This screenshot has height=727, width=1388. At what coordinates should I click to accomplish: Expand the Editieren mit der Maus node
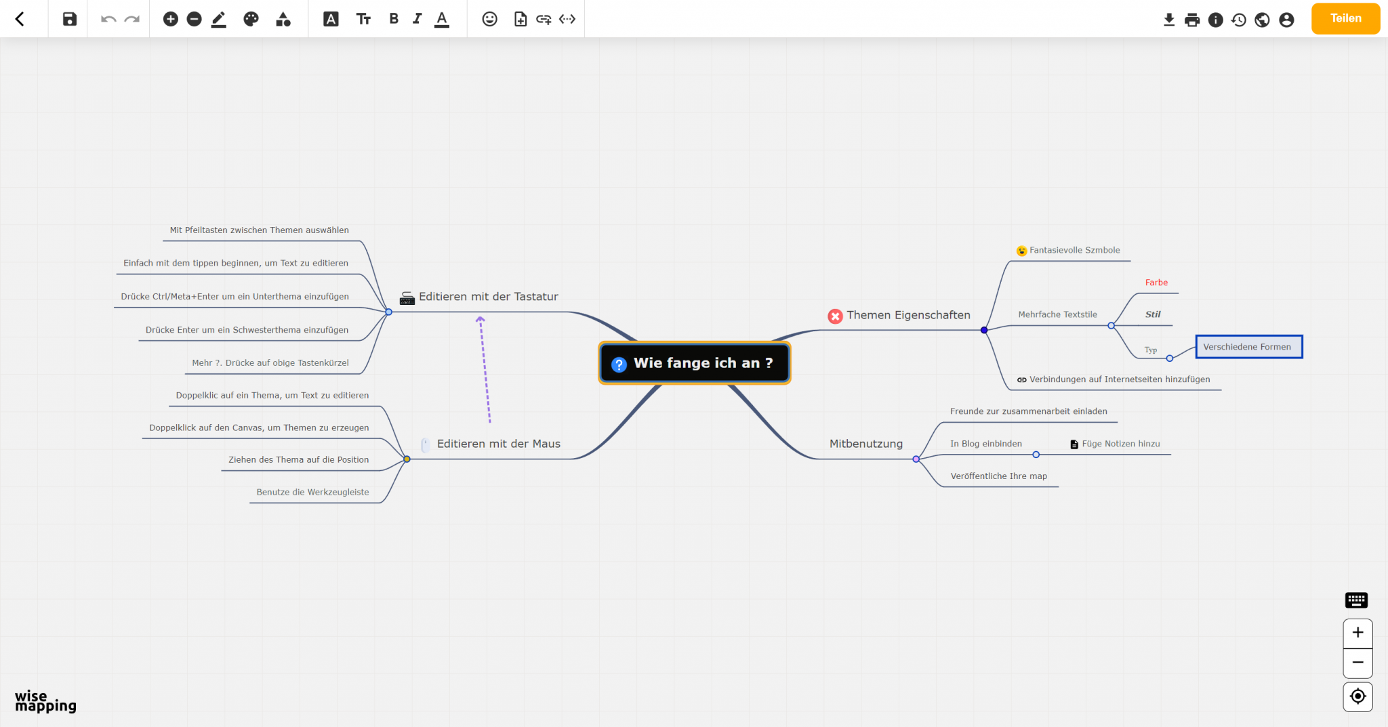pos(407,459)
